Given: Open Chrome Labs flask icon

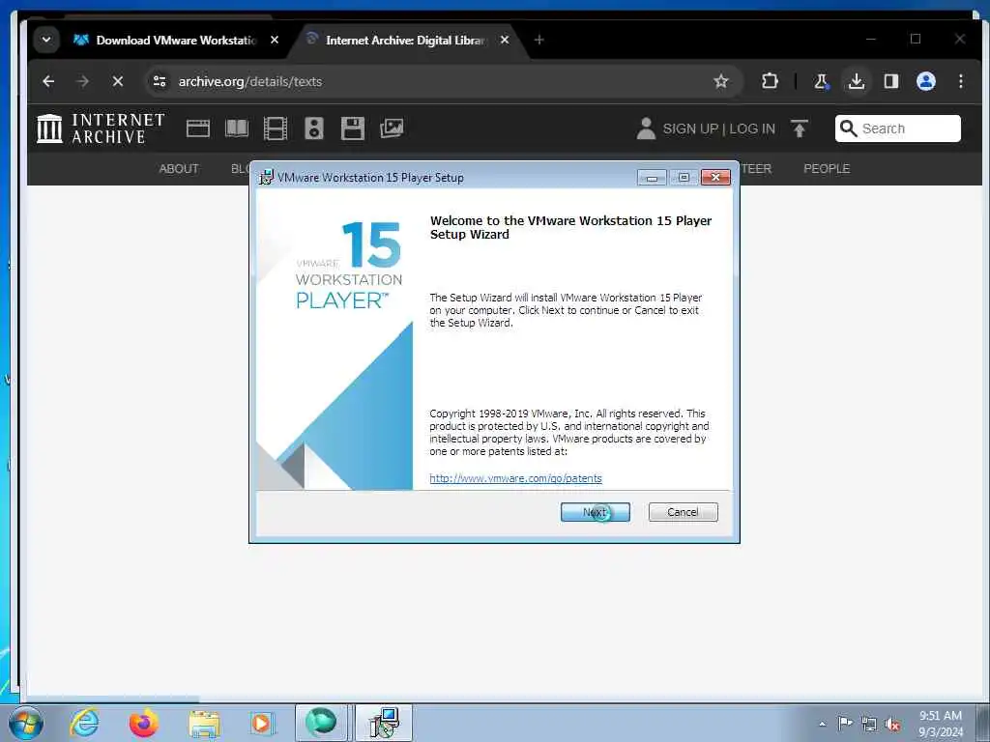Looking at the screenshot, I should pyautogui.click(x=821, y=81).
